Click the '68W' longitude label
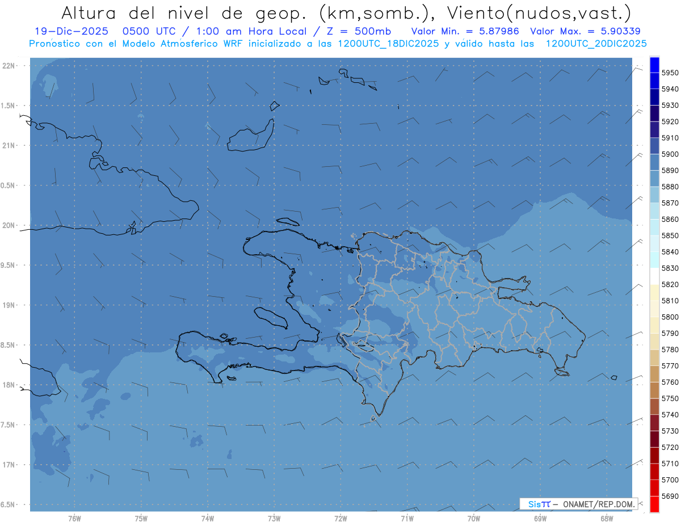 607,518
